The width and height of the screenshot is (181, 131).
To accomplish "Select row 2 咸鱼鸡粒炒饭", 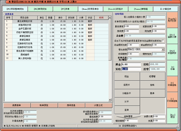I will click(x=56, y=25).
